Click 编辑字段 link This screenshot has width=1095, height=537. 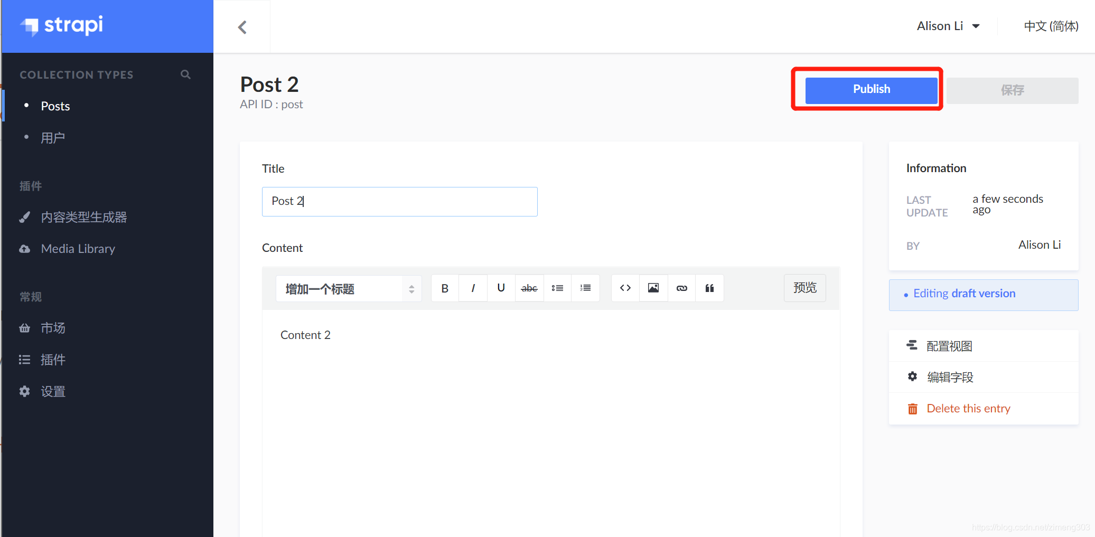tap(950, 377)
